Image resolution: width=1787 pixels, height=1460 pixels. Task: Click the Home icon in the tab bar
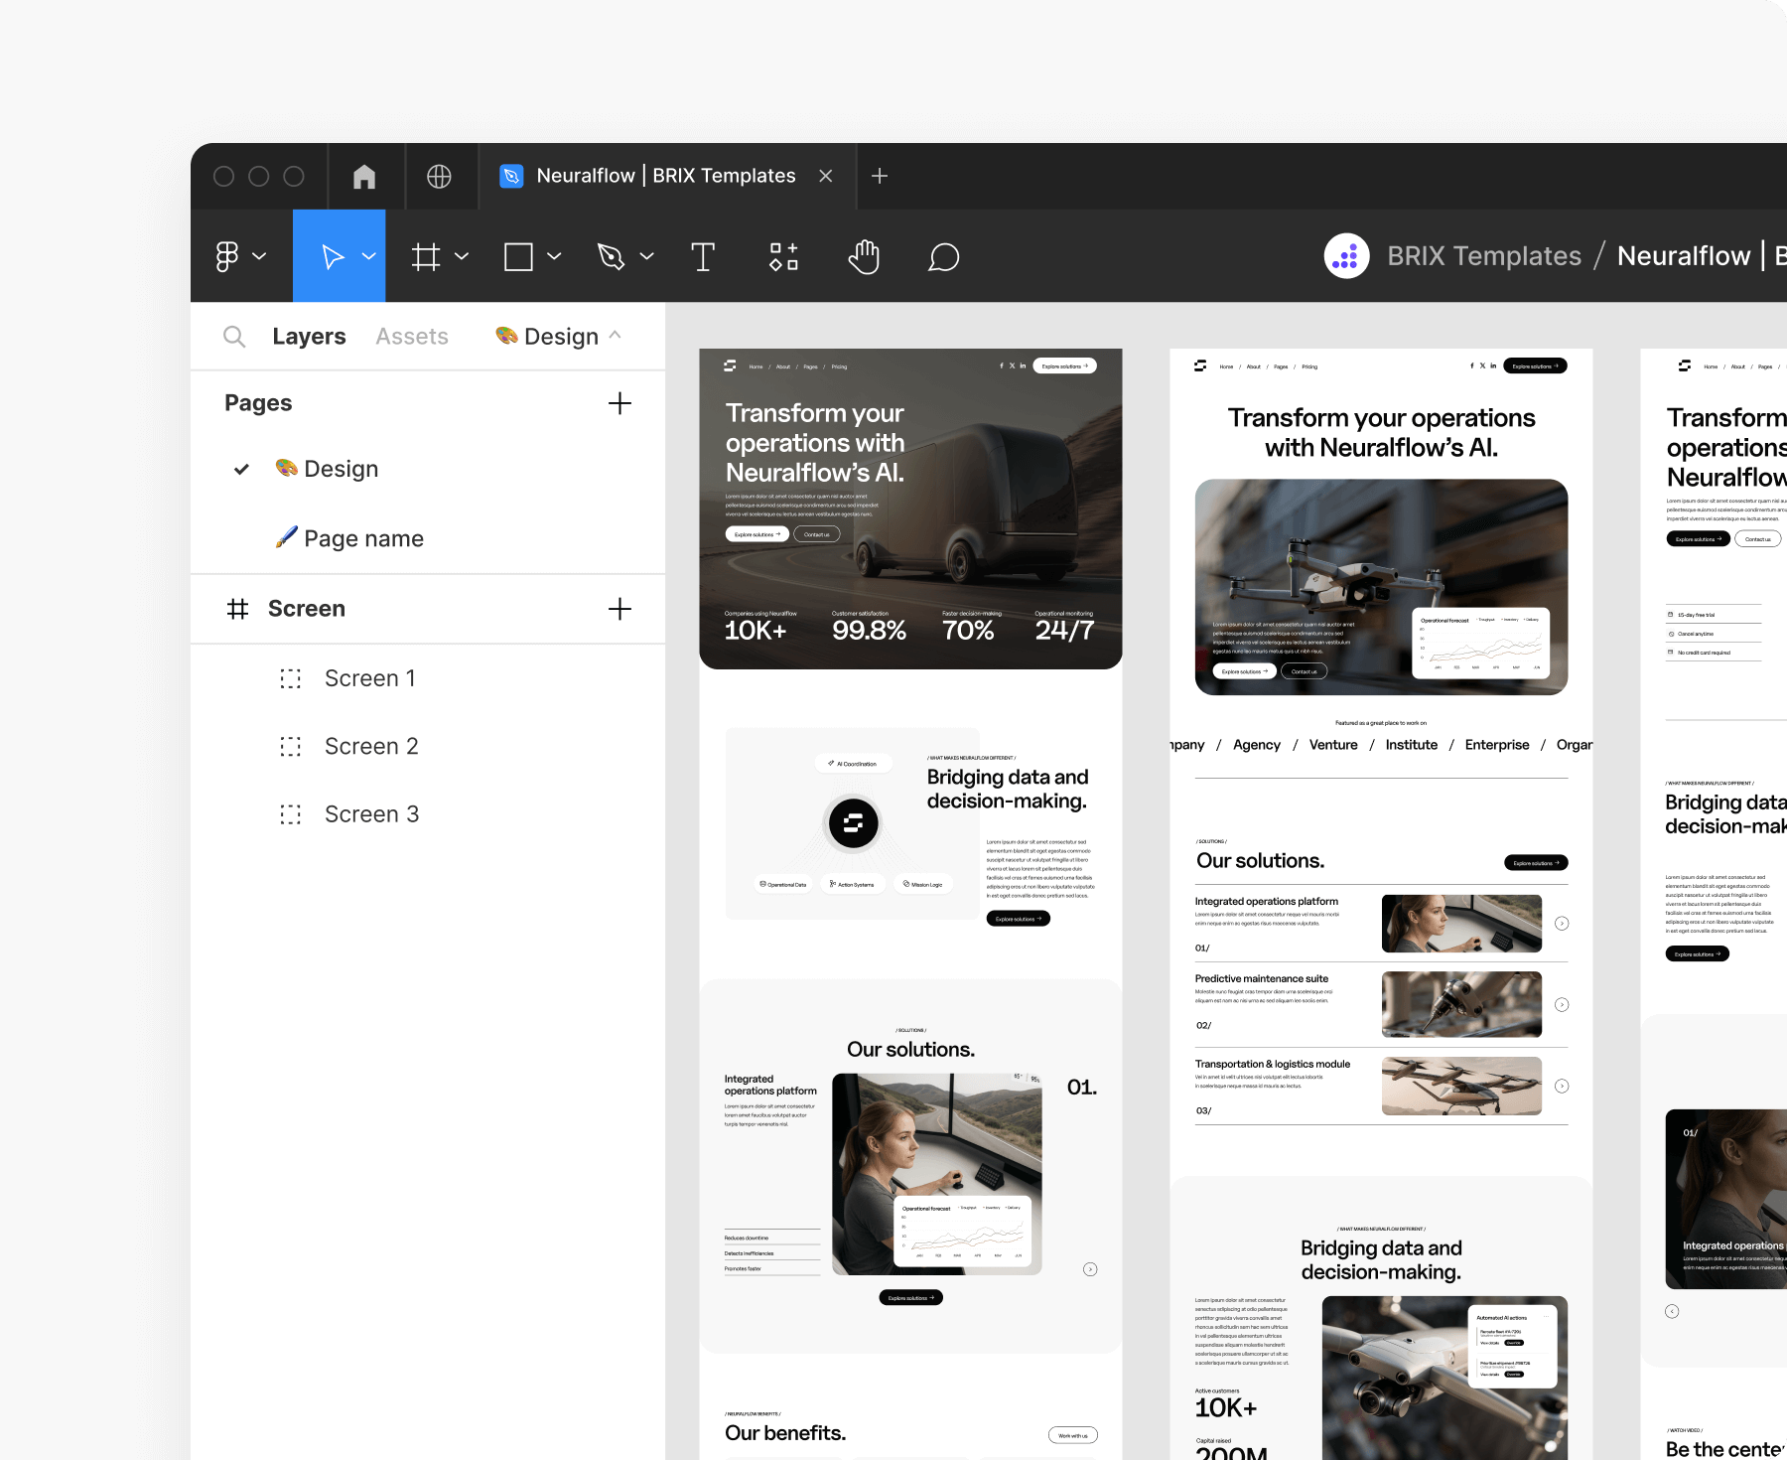click(364, 175)
